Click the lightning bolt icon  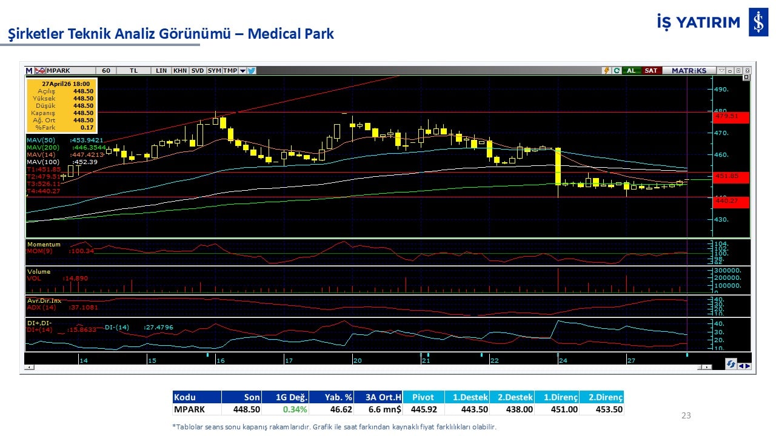tap(606, 71)
